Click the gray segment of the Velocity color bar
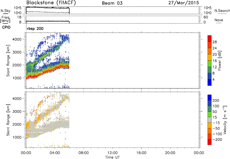 210,120
